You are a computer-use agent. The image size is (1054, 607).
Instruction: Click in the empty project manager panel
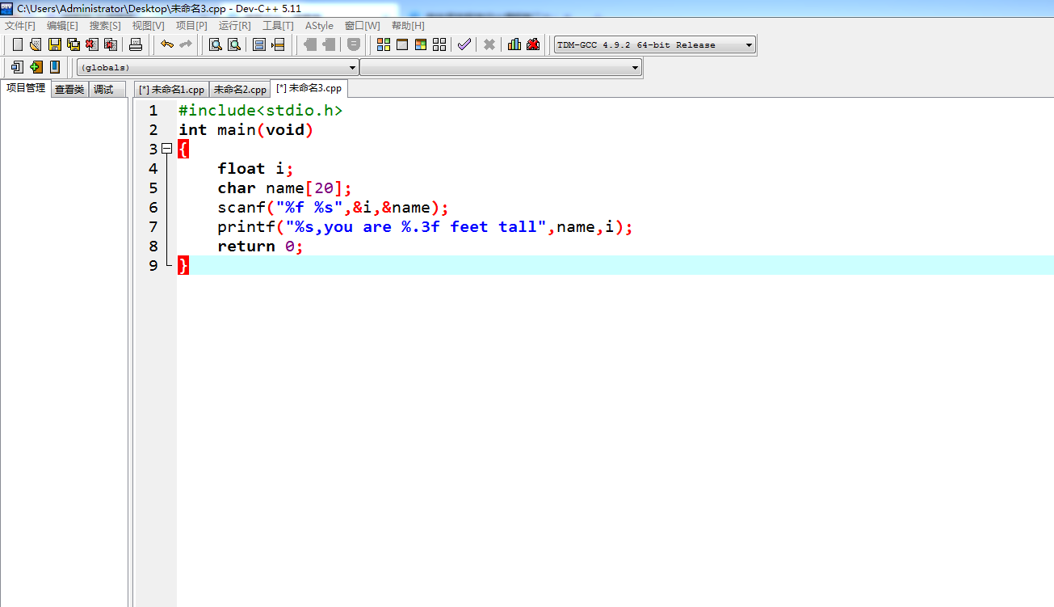pyautogui.click(x=64, y=352)
